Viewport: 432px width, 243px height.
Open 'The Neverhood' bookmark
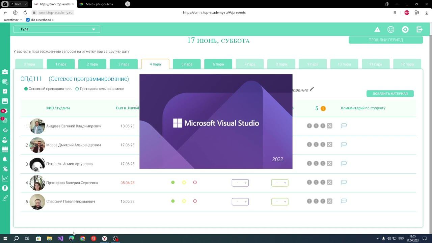40,20
